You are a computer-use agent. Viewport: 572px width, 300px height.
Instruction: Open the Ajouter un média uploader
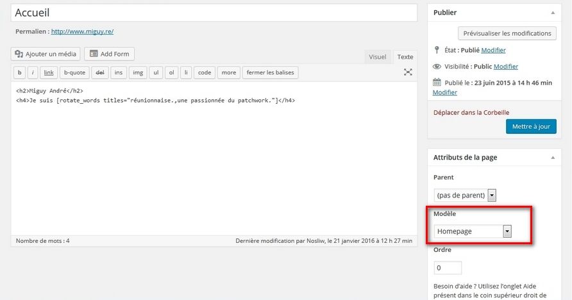point(46,54)
